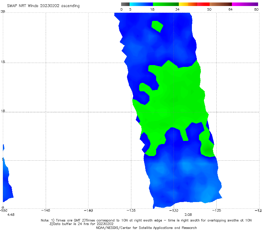Click the swath time label '4:48'
The height and width of the screenshot is (230, 262).
pos(11,215)
